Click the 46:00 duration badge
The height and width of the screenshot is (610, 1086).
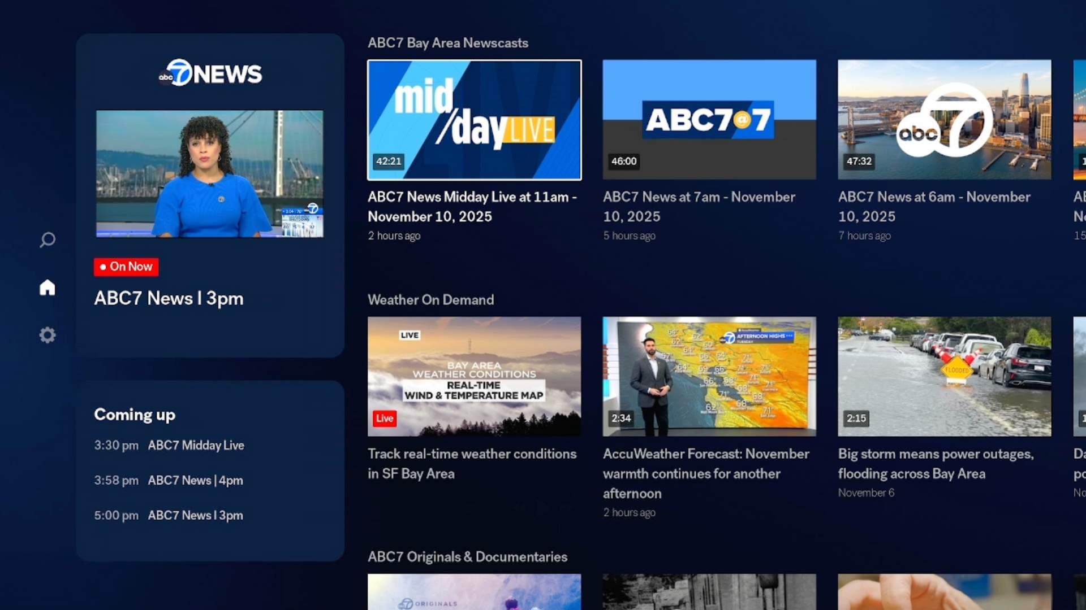(624, 162)
